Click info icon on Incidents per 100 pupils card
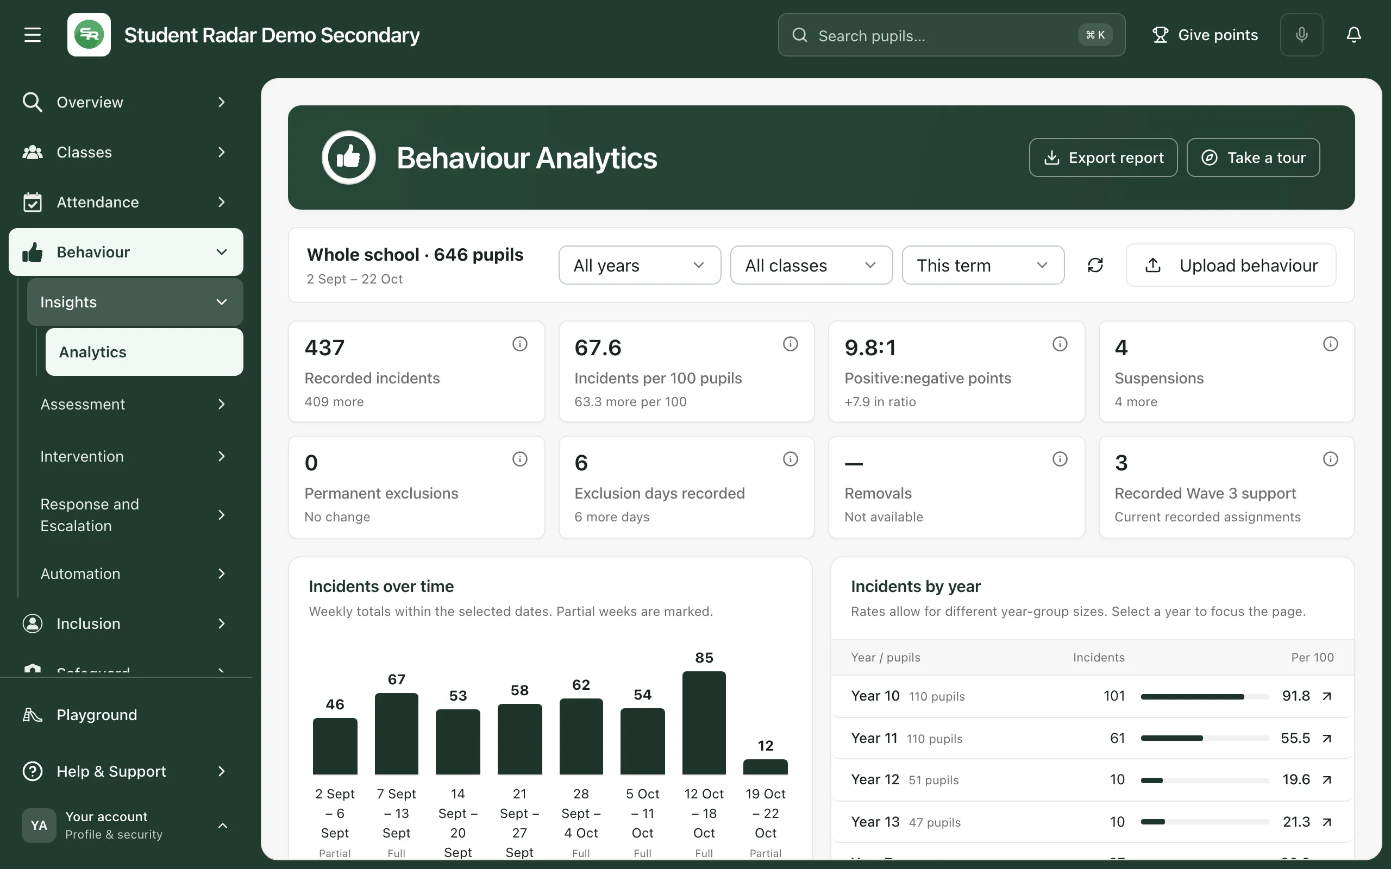This screenshot has width=1391, height=869. point(791,344)
